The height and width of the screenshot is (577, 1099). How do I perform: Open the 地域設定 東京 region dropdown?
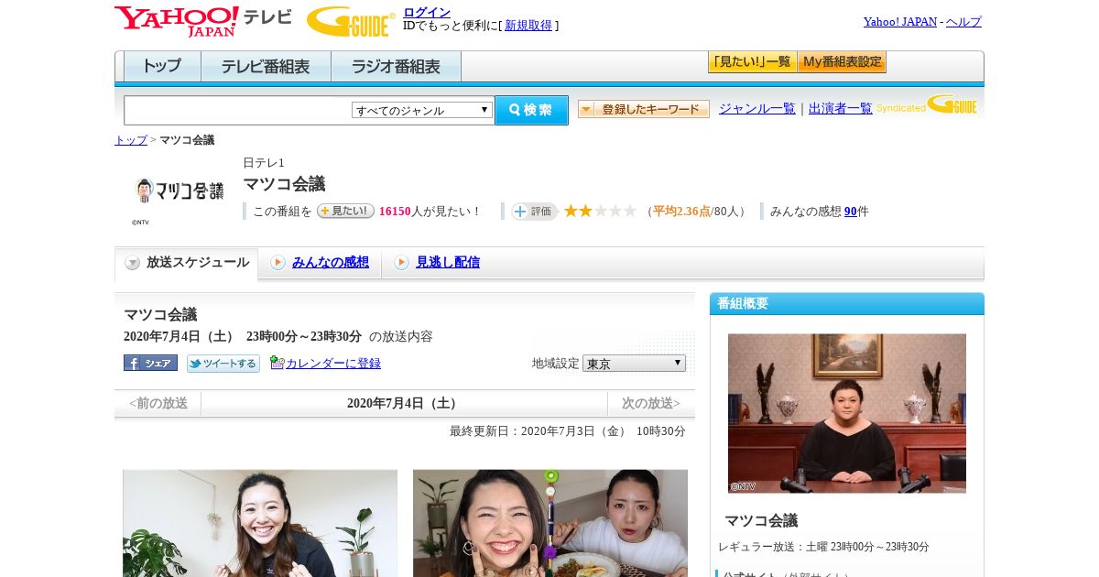(x=634, y=363)
